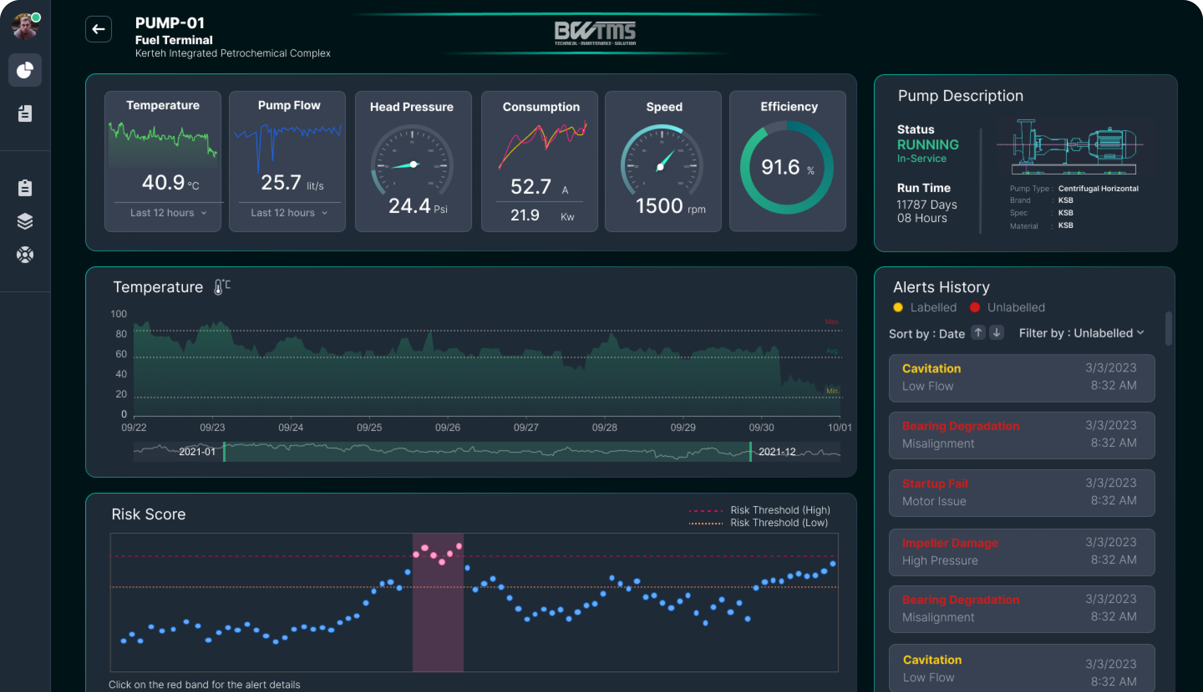Click the Alerts History scrollbar
1203x692 pixels.
coord(1168,329)
